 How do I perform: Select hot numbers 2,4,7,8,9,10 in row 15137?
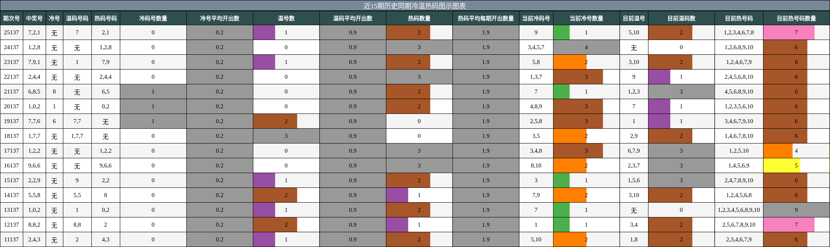coord(739,180)
